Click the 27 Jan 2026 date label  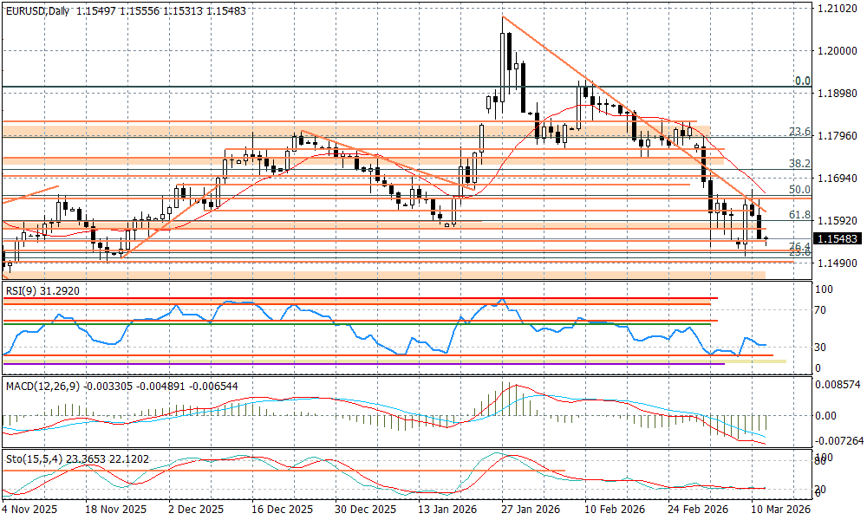(x=512, y=510)
